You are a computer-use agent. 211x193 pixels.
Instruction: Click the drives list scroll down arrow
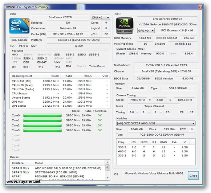coord(107,178)
